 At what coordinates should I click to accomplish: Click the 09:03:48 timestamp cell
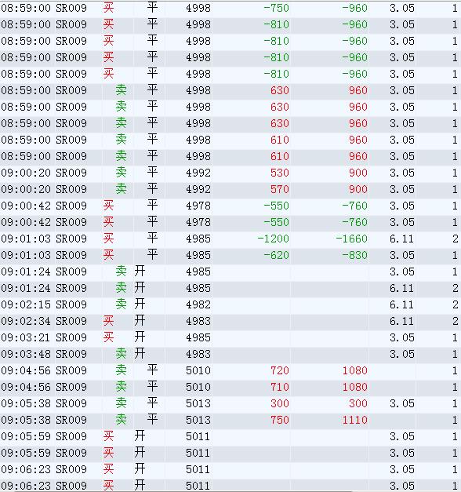26,354
